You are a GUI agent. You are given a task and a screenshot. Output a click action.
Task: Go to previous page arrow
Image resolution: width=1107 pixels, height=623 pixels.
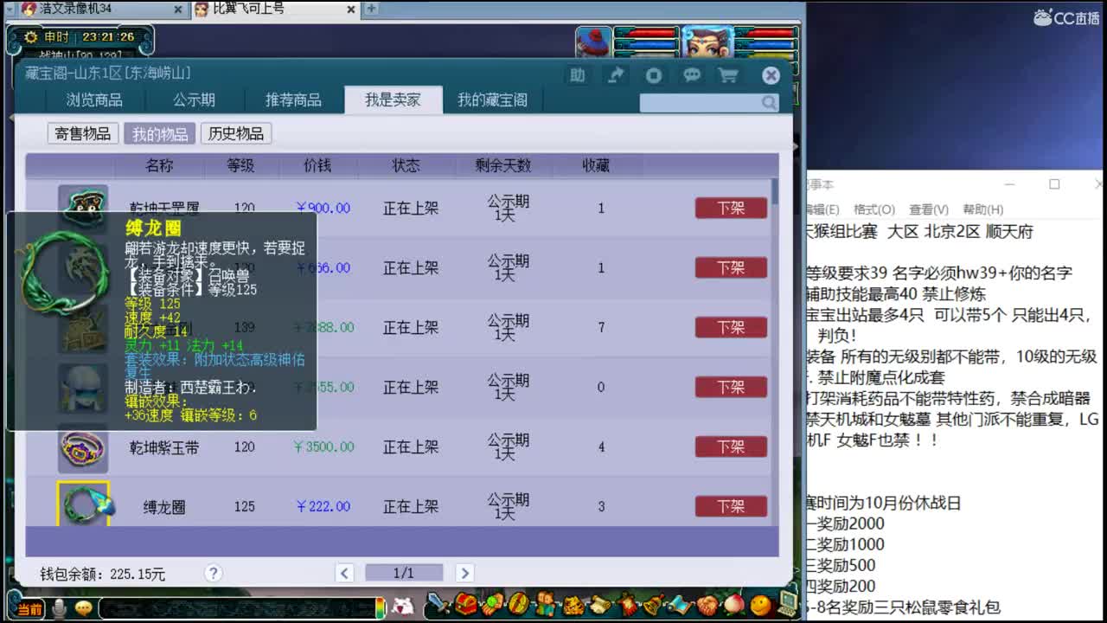(344, 573)
